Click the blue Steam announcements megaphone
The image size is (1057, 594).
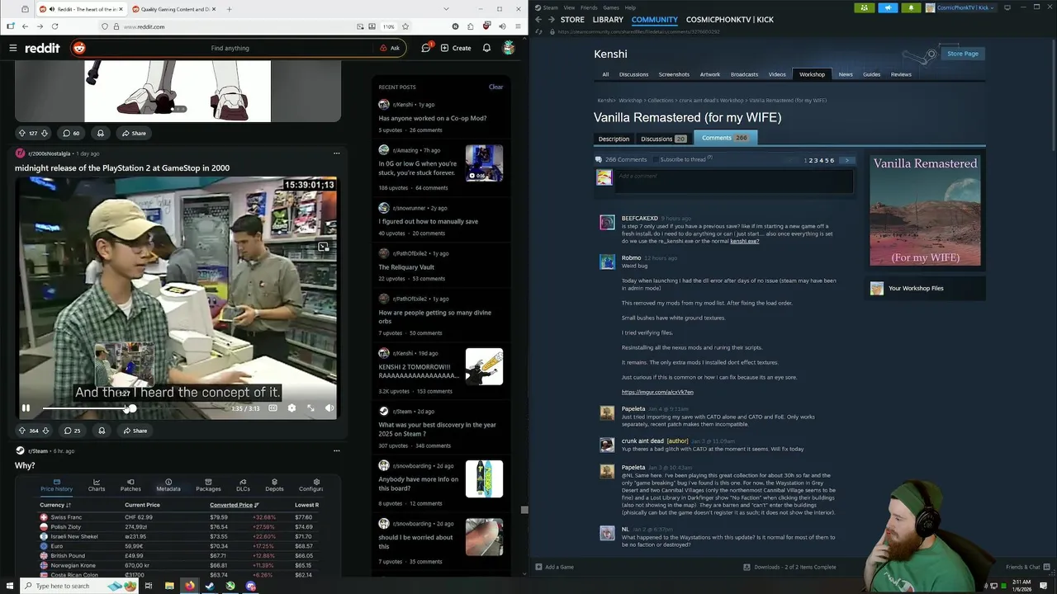tap(888, 7)
